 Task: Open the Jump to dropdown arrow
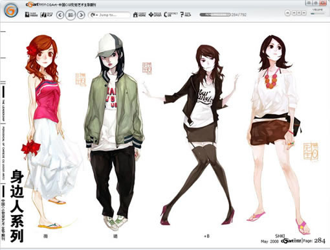(x=97, y=15)
